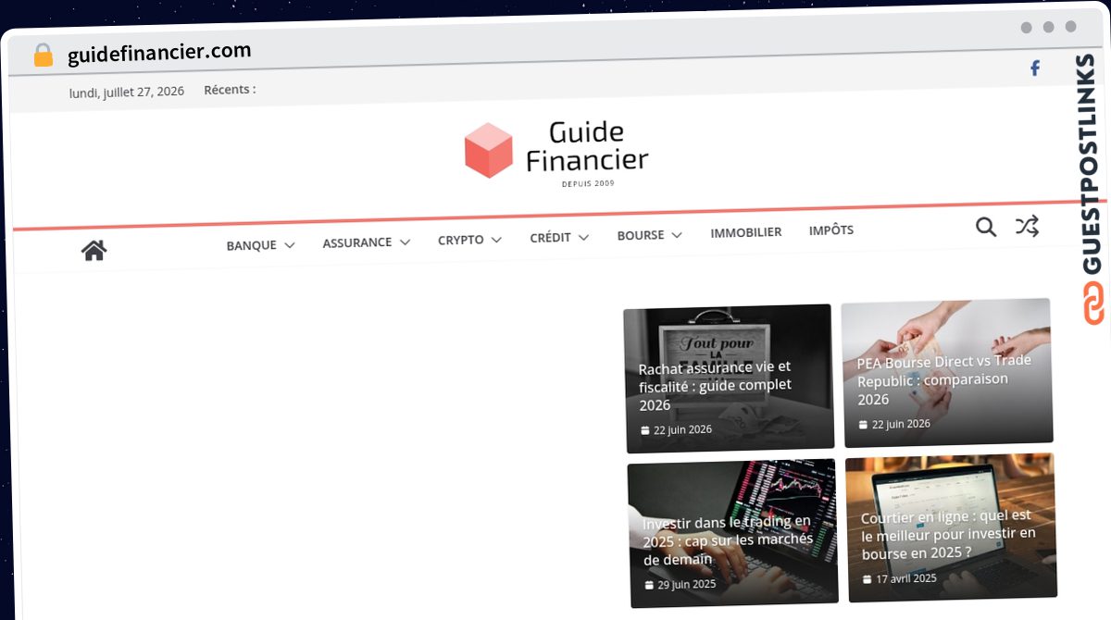Open the home icon in navigation

coord(94,250)
